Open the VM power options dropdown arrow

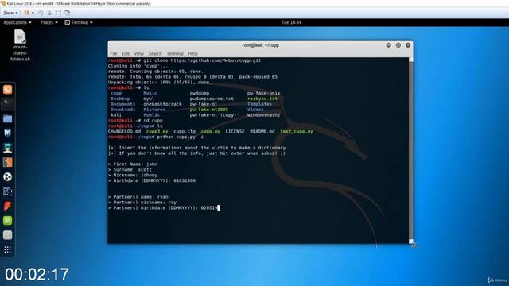33,13
